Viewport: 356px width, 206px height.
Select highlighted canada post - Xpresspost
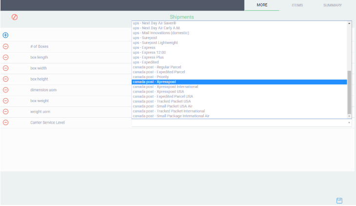239,82
